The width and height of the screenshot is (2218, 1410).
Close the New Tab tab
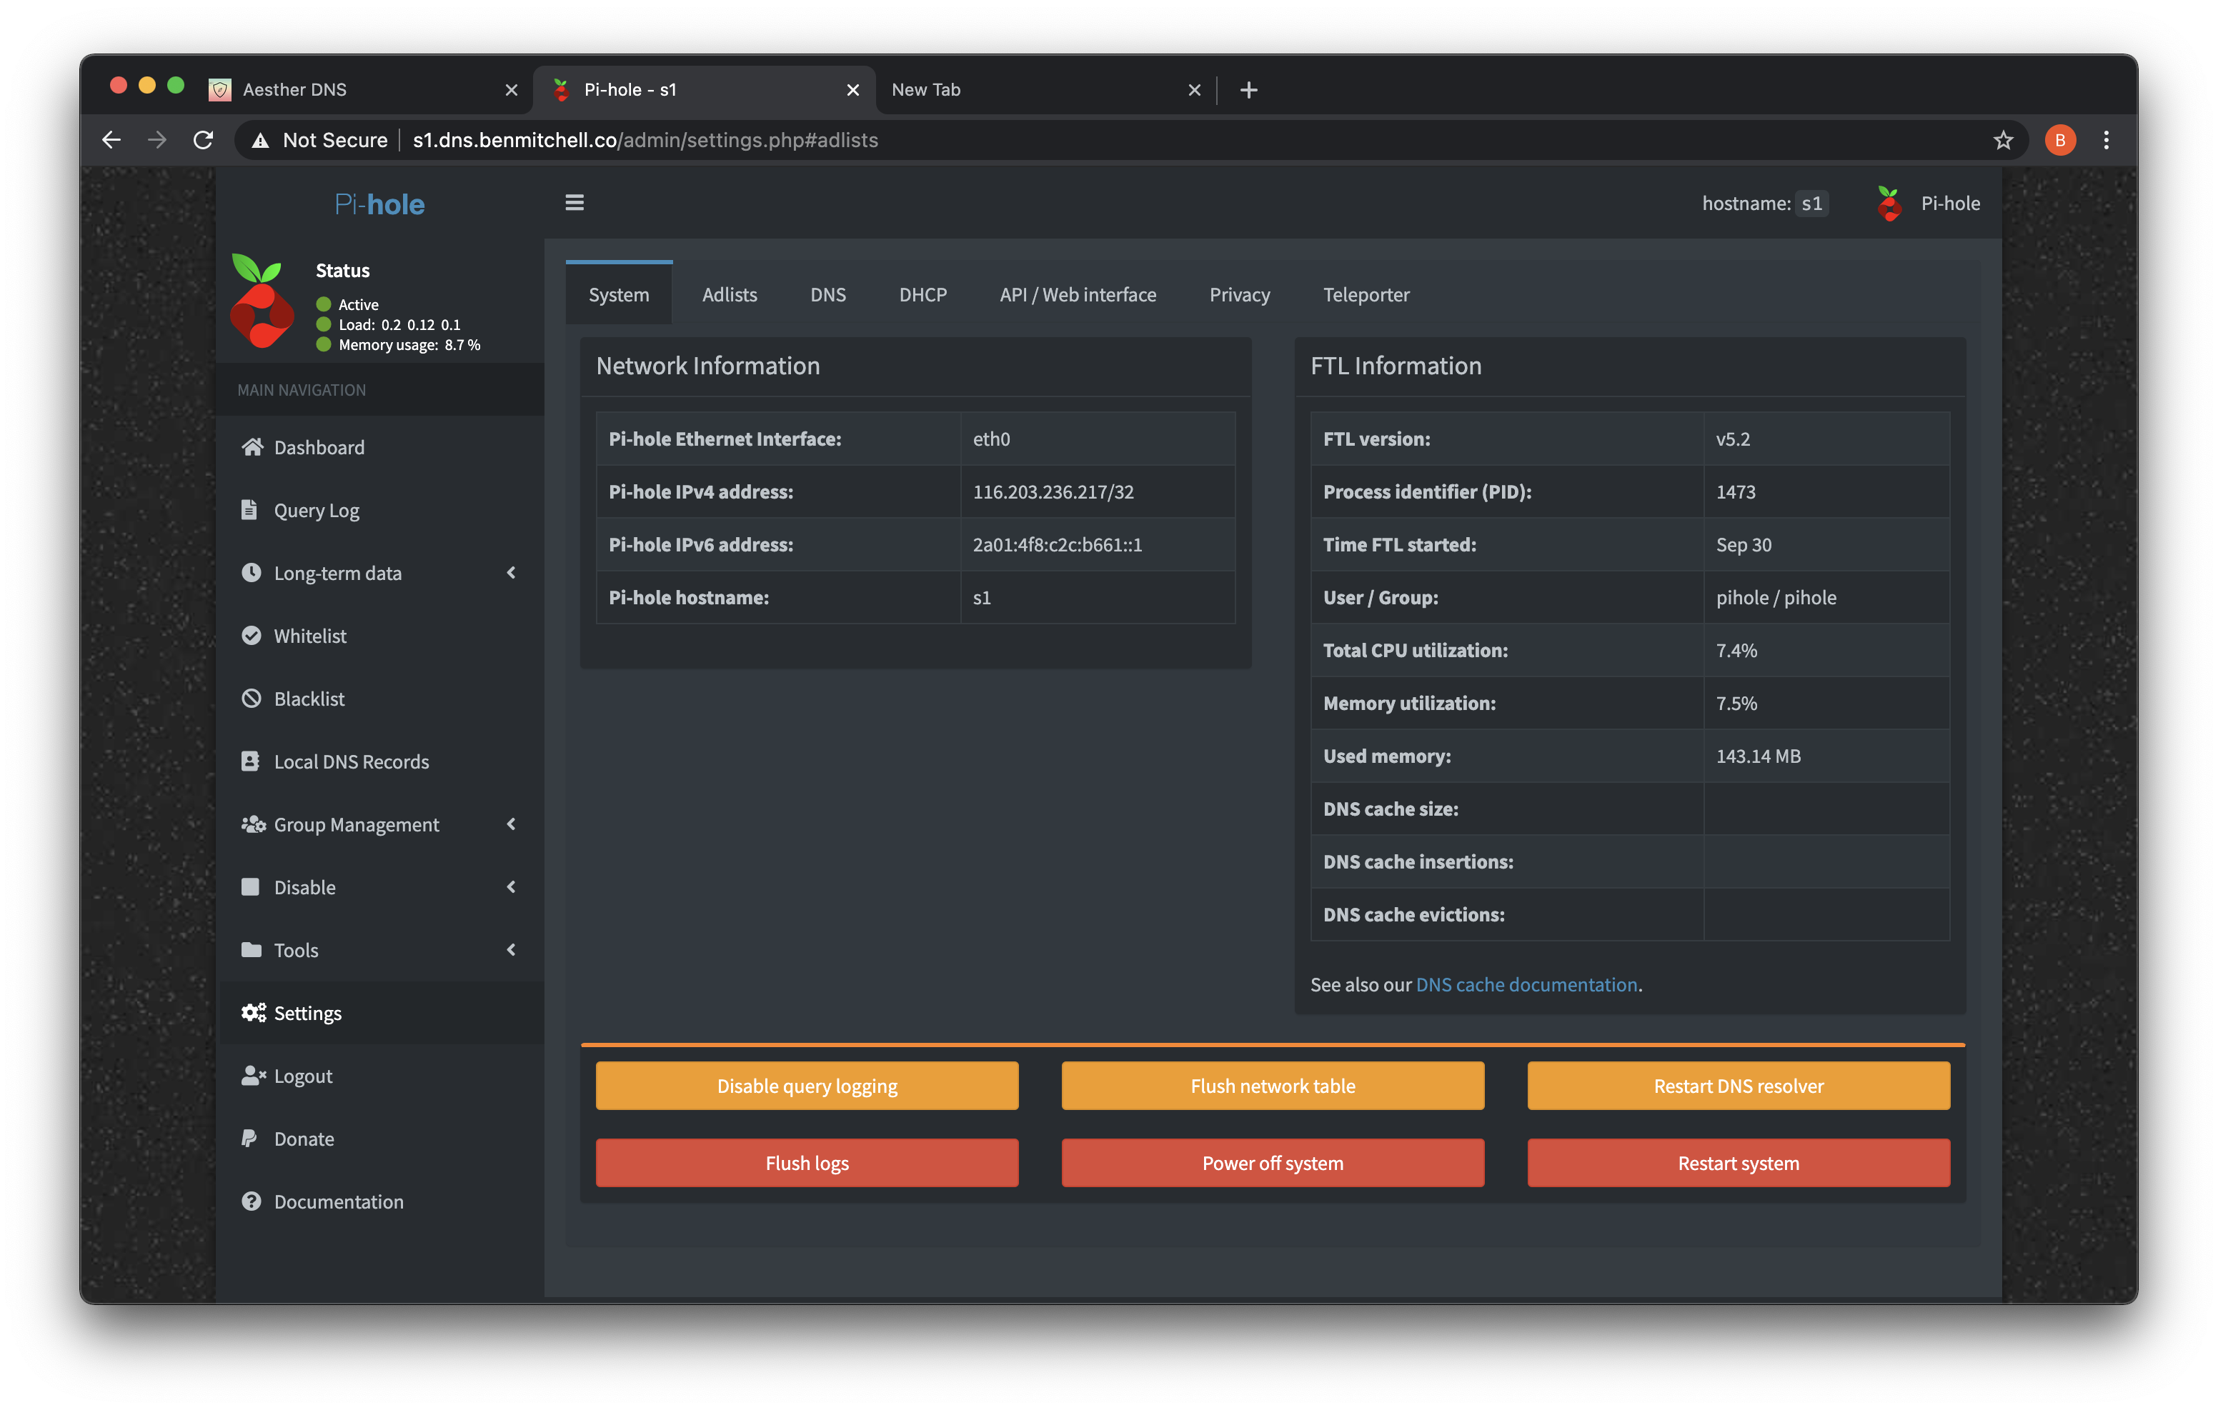1195,89
